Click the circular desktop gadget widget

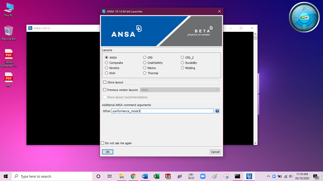304,17
